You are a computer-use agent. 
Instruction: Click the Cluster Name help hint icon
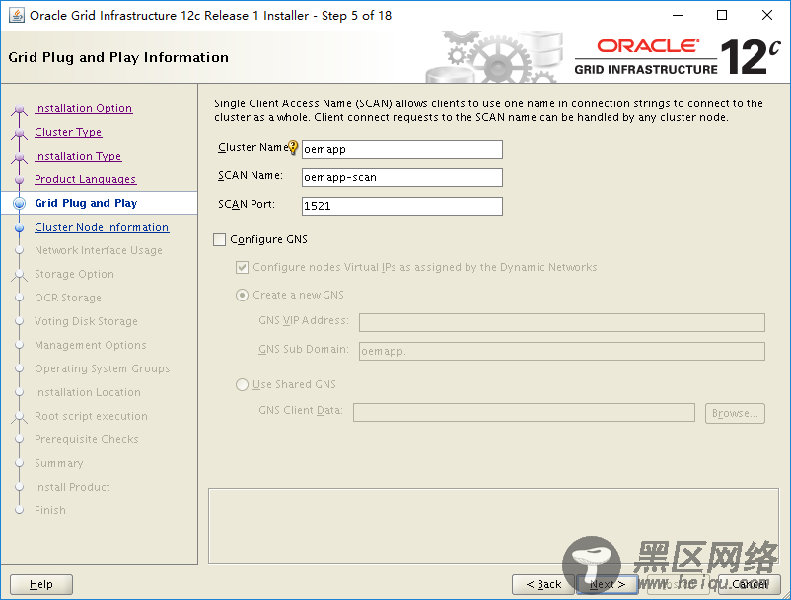point(293,147)
